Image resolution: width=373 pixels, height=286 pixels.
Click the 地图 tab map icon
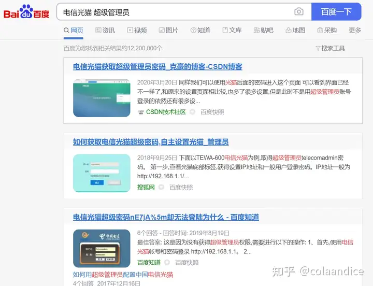tap(289, 30)
